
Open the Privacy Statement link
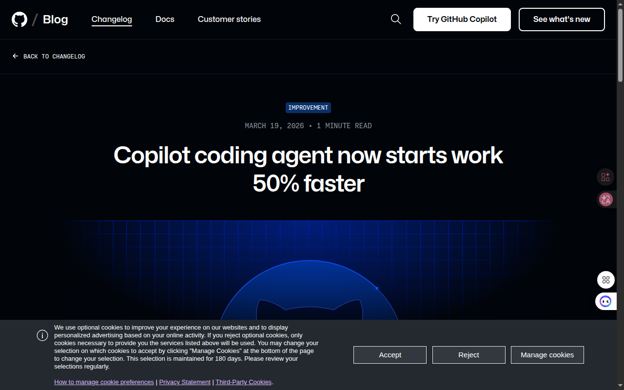185,382
